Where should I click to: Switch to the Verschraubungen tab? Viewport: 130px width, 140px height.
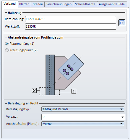[59, 4]
